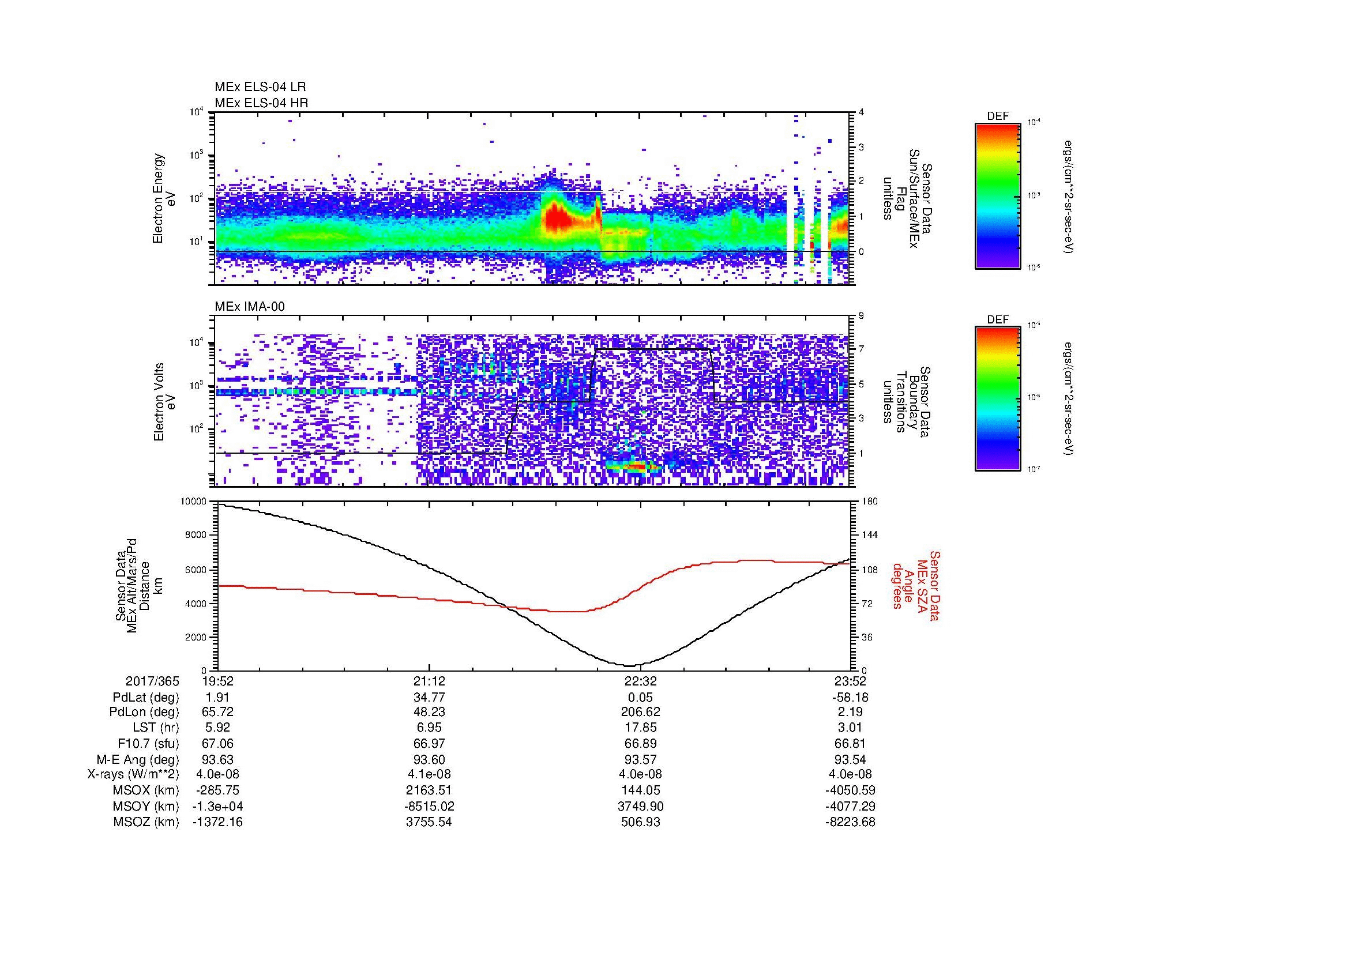Click the X-rays value 4.1e-08
The width and height of the screenshot is (1349, 953).
coord(430,774)
